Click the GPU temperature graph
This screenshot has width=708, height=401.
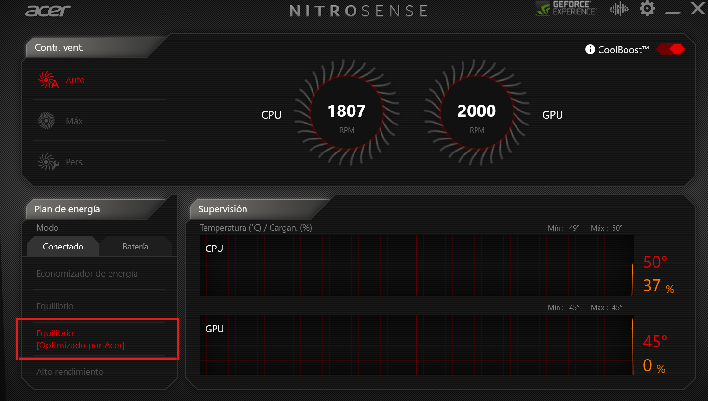click(x=416, y=346)
